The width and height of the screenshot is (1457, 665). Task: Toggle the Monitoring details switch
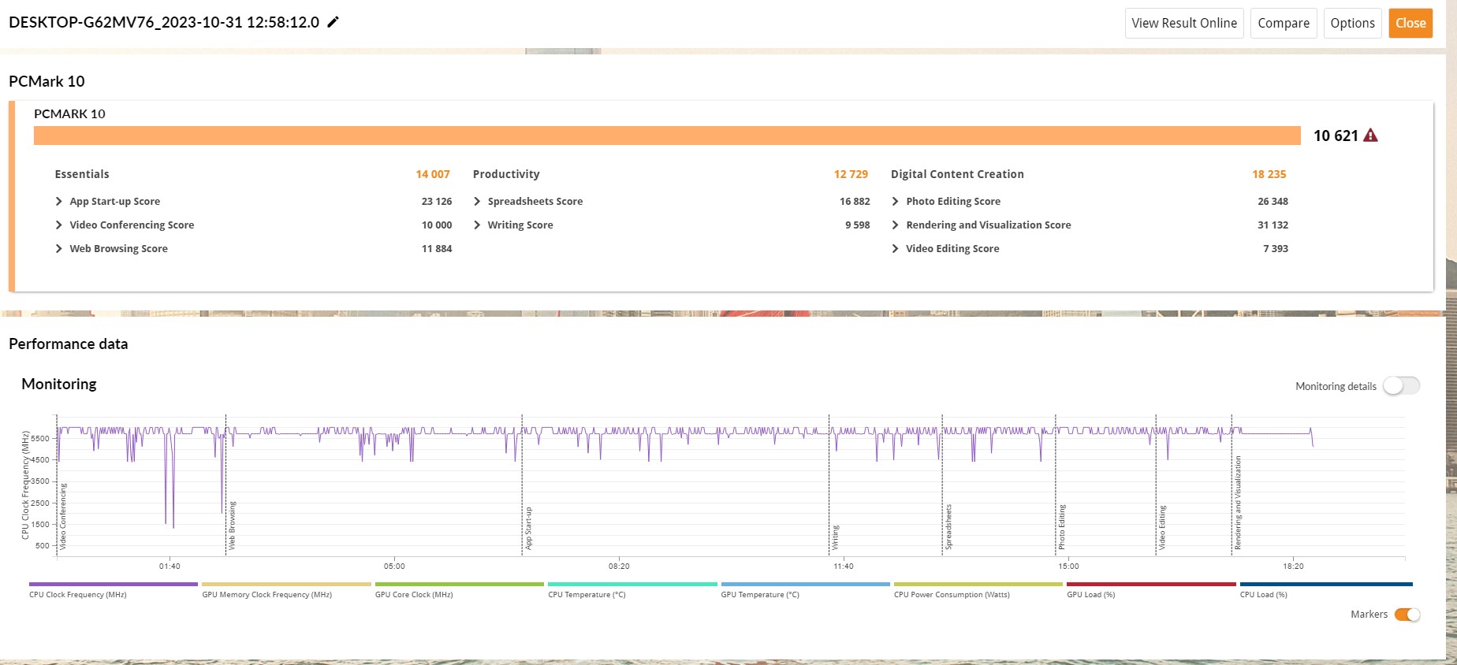pyautogui.click(x=1401, y=385)
